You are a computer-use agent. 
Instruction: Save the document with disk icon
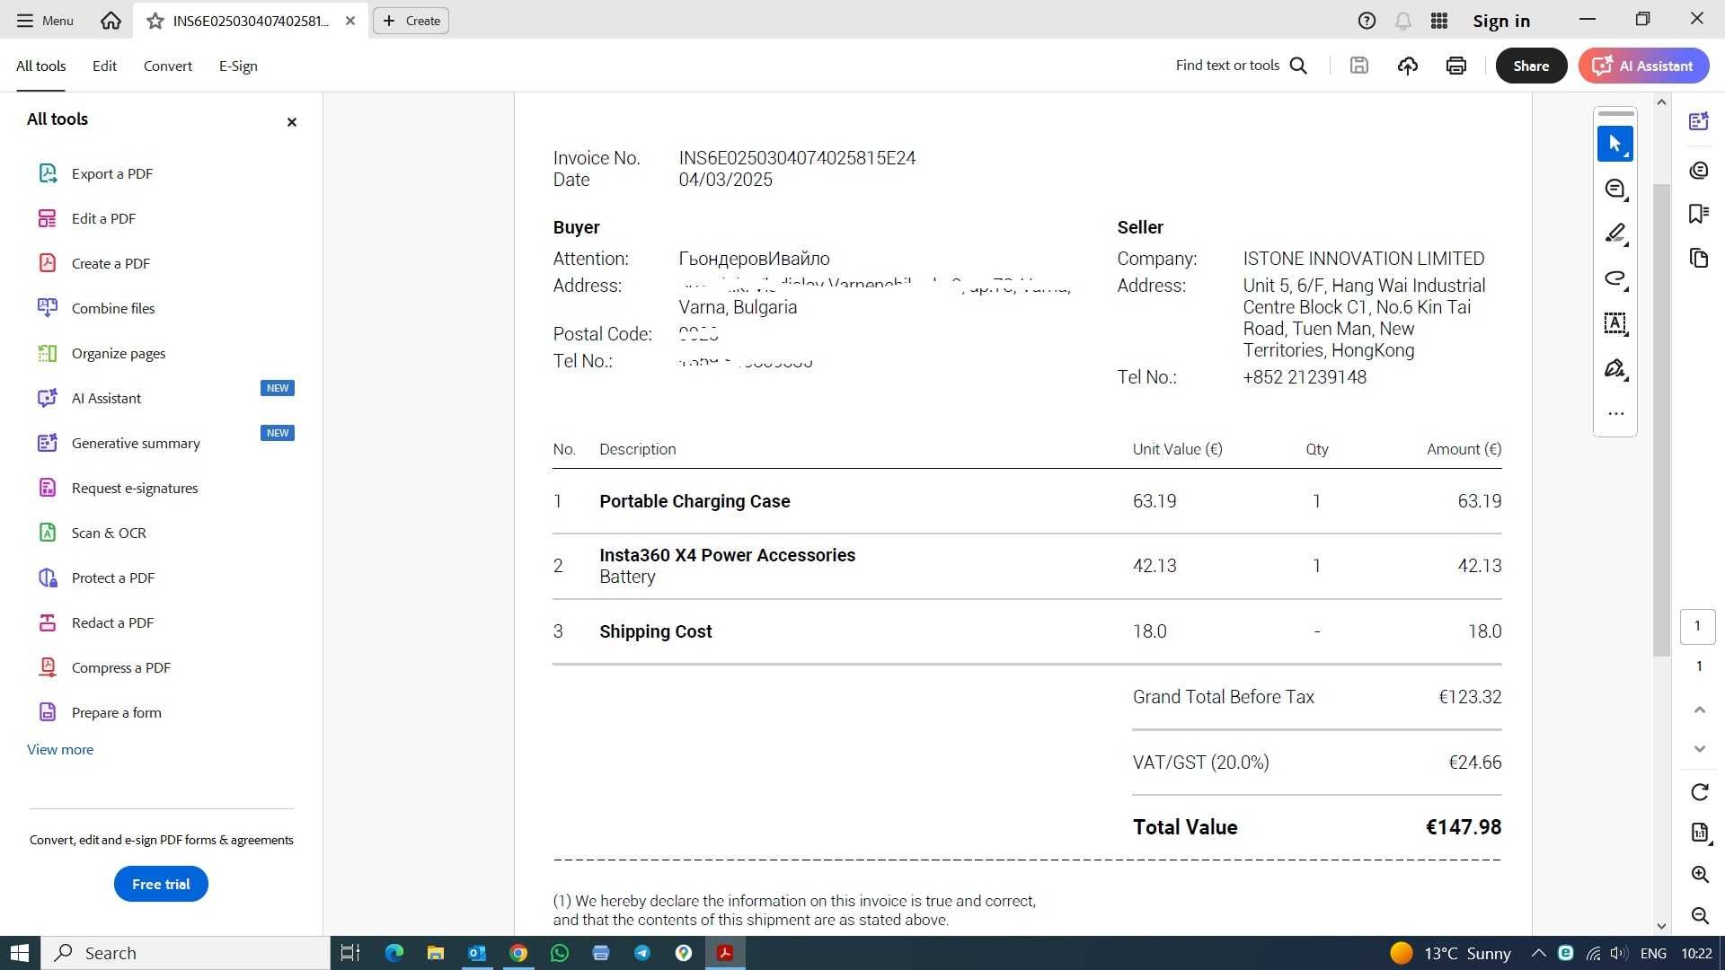1359,66
